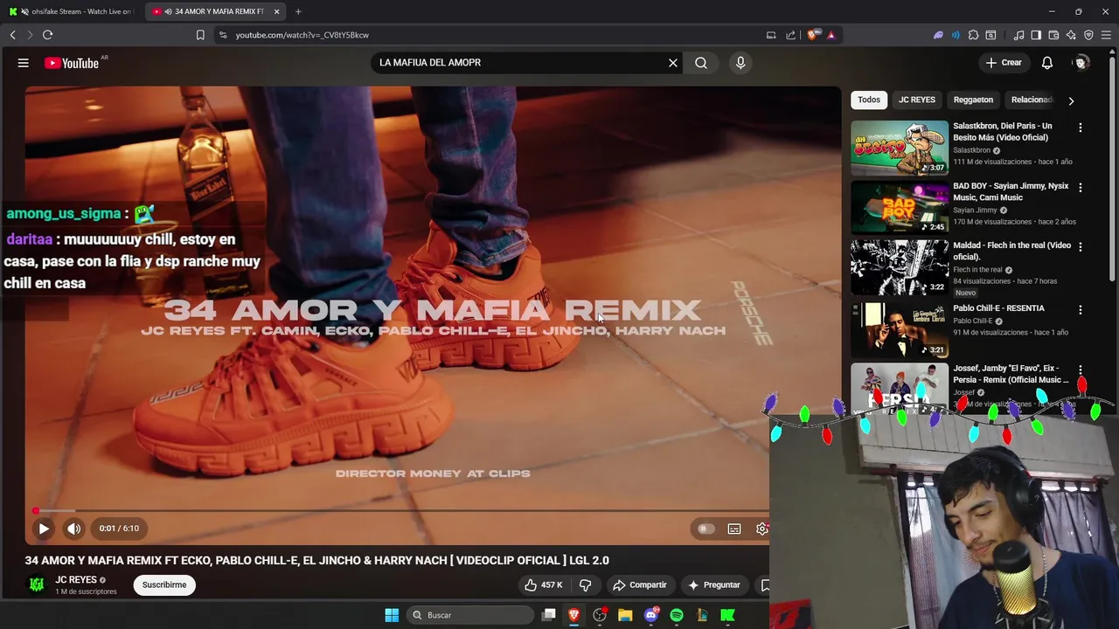Select the JC REYES filter chip
This screenshot has width=1119, height=629.
click(x=917, y=100)
